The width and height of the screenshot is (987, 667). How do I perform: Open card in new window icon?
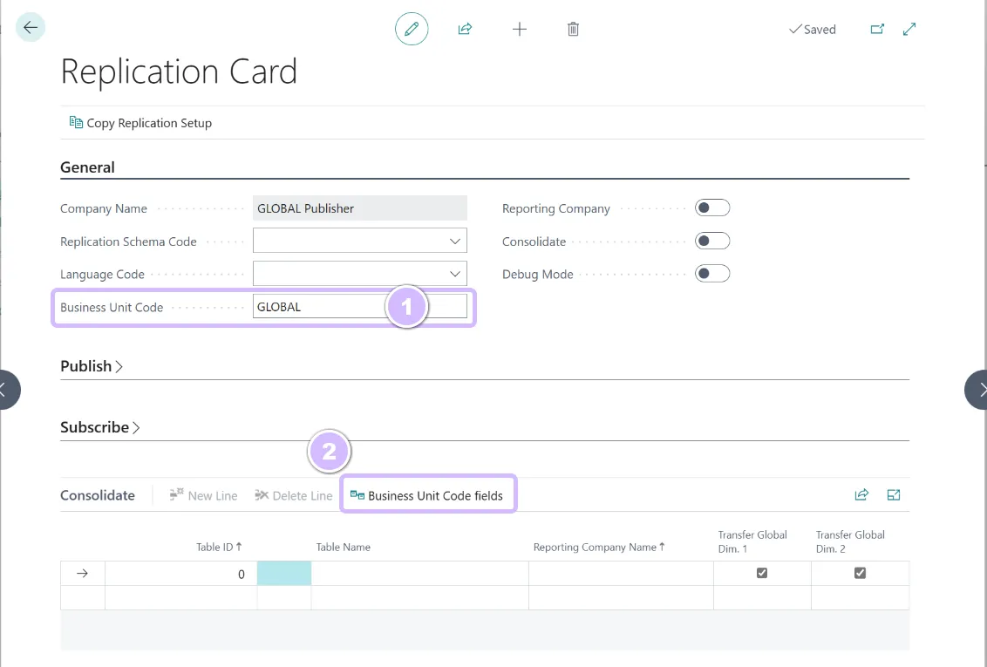click(877, 29)
